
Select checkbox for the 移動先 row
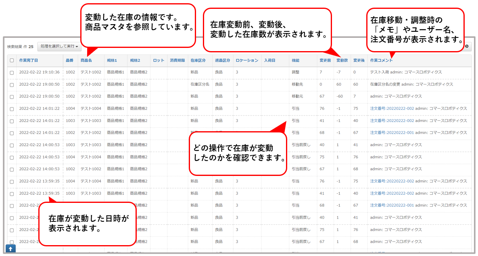(x=12, y=85)
